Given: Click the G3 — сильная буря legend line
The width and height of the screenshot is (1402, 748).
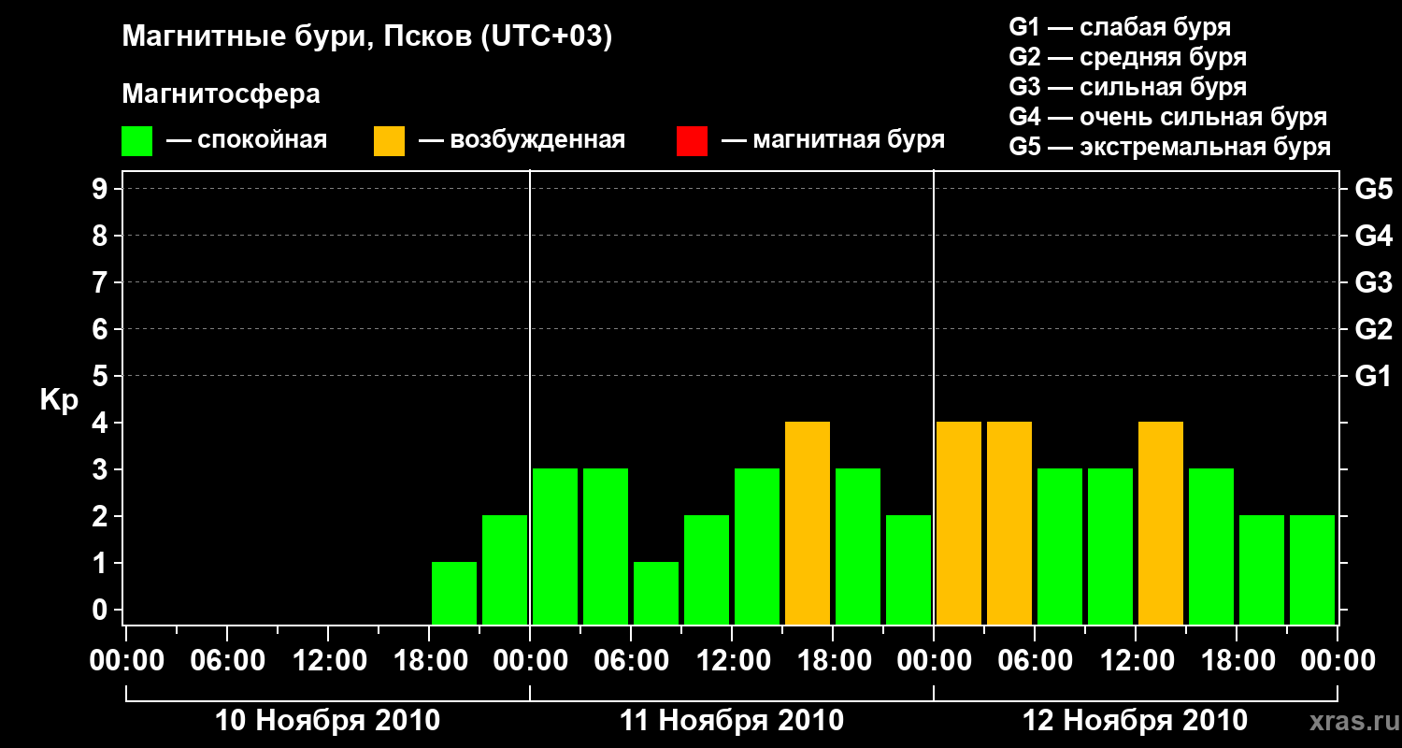Looking at the screenshot, I should pyautogui.click(x=1128, y=87).
